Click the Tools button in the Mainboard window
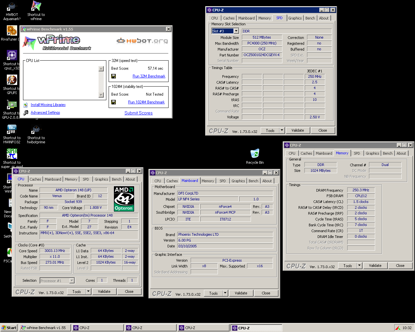 tap(213, 293)
